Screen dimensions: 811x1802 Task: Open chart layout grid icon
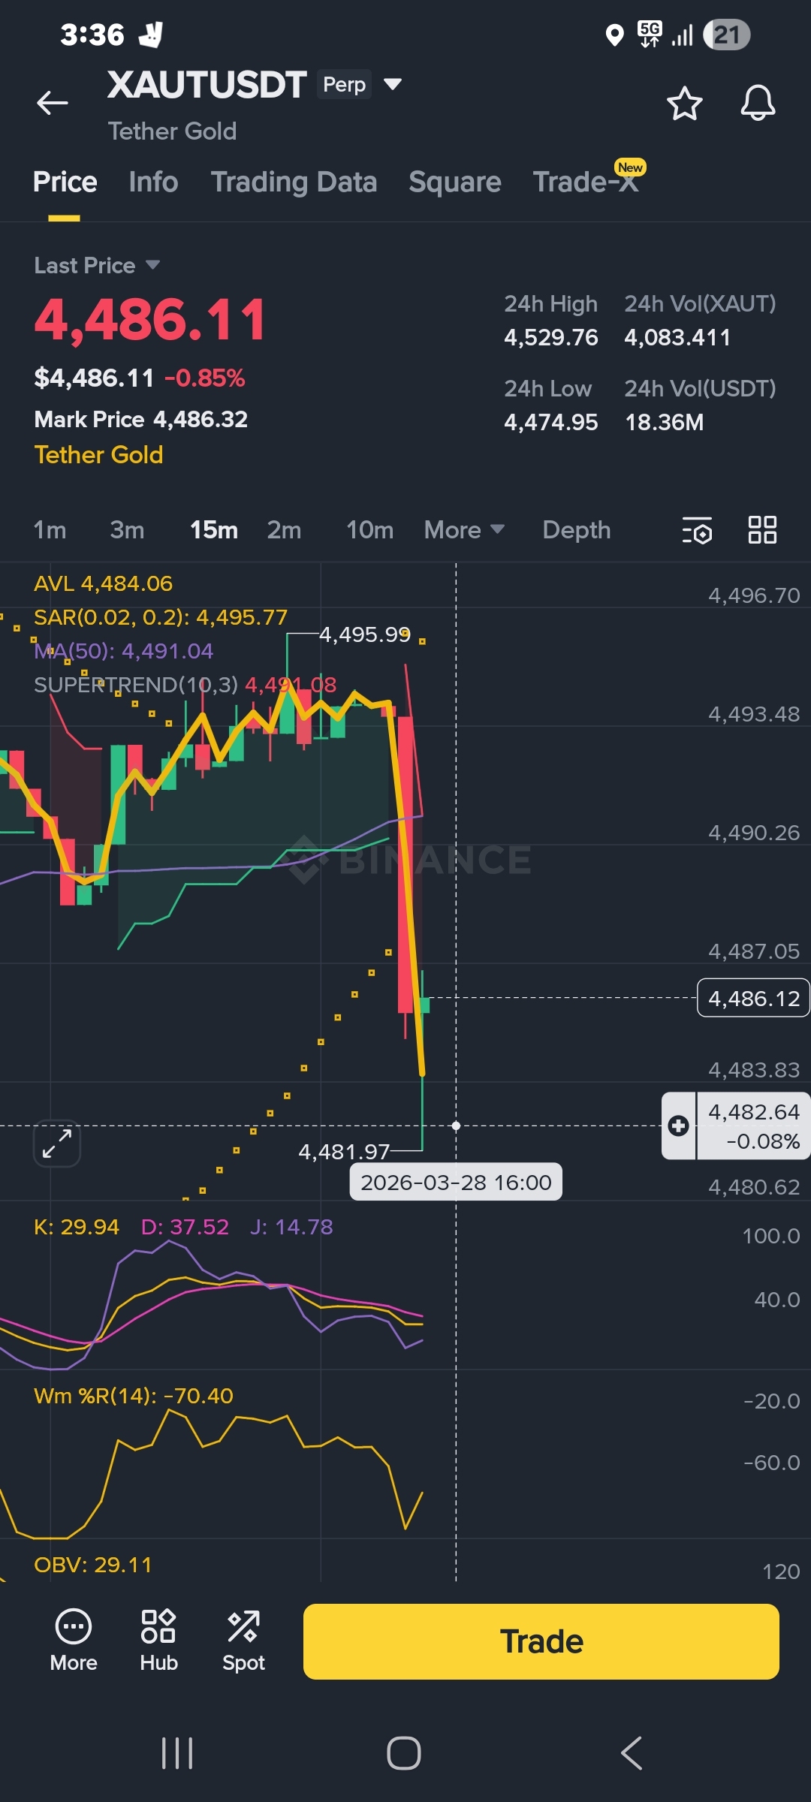coord(762,530)
